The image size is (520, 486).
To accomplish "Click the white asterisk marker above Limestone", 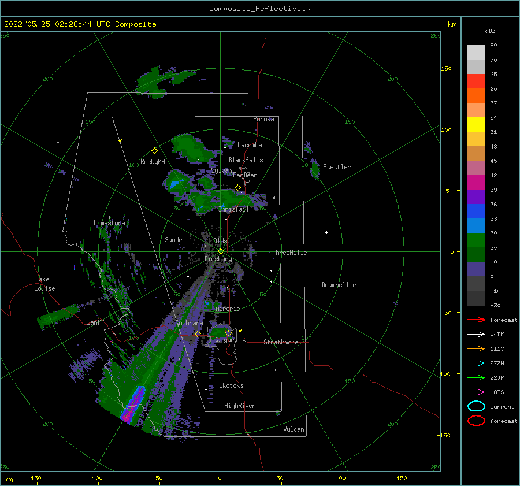I will [x=109, y=218].
